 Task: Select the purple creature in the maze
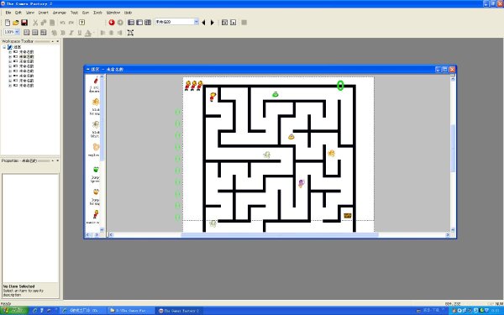[302, 183]
